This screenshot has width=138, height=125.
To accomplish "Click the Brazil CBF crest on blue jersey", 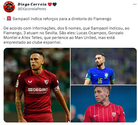I will [x=106, y=75].
